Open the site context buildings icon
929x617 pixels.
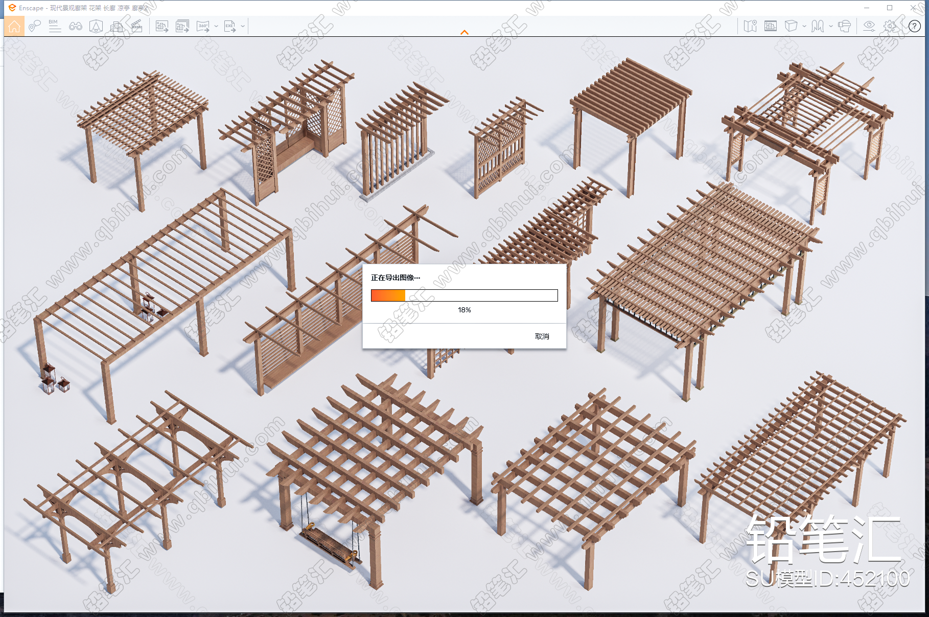click(x=117, y=26)
